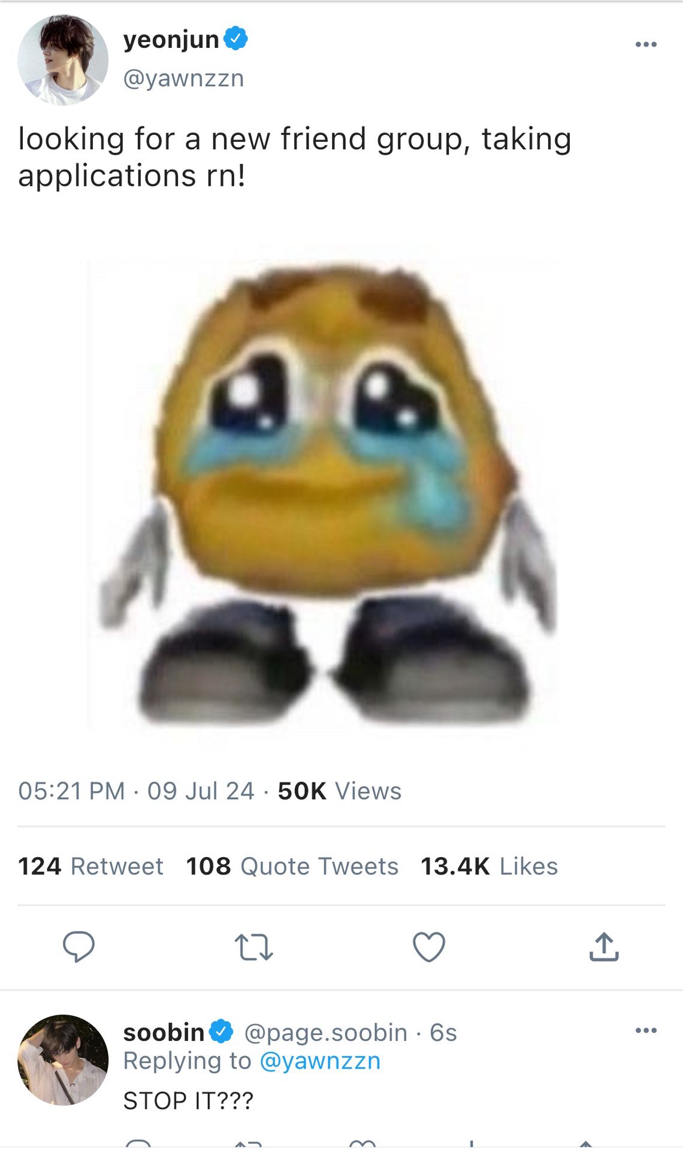Open the three-dot menu on yeonjun's tweet
This screenshot has height=1150, width=683.
pos(646,44)
